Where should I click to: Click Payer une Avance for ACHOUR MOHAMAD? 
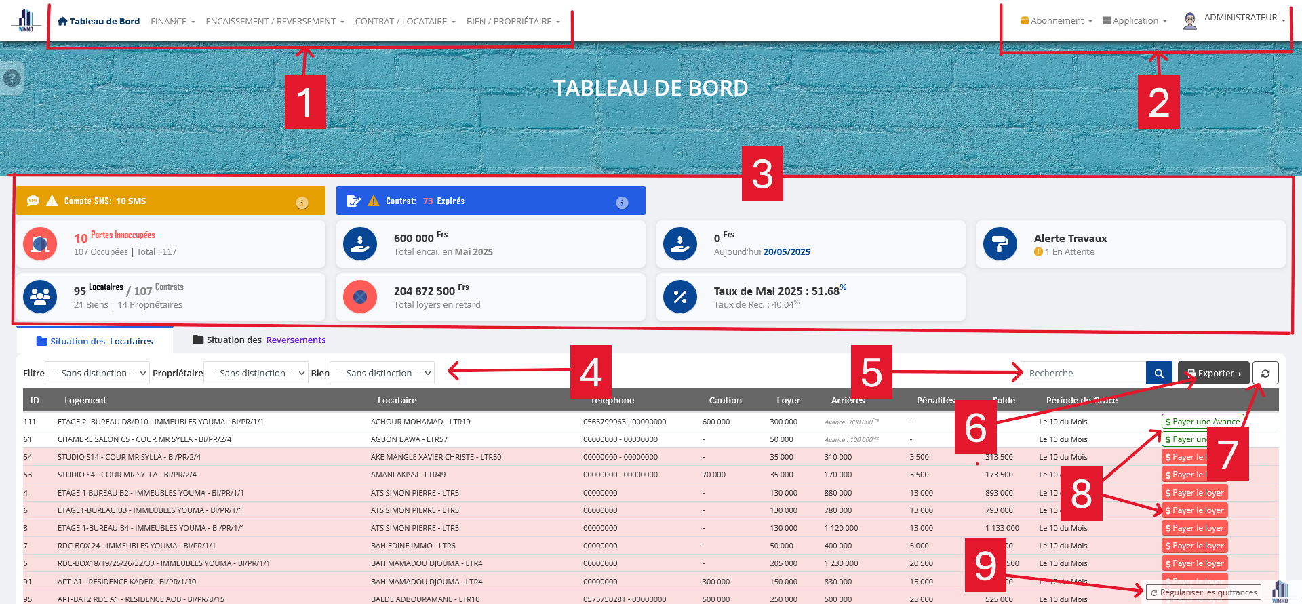(x=1202, y=422)
